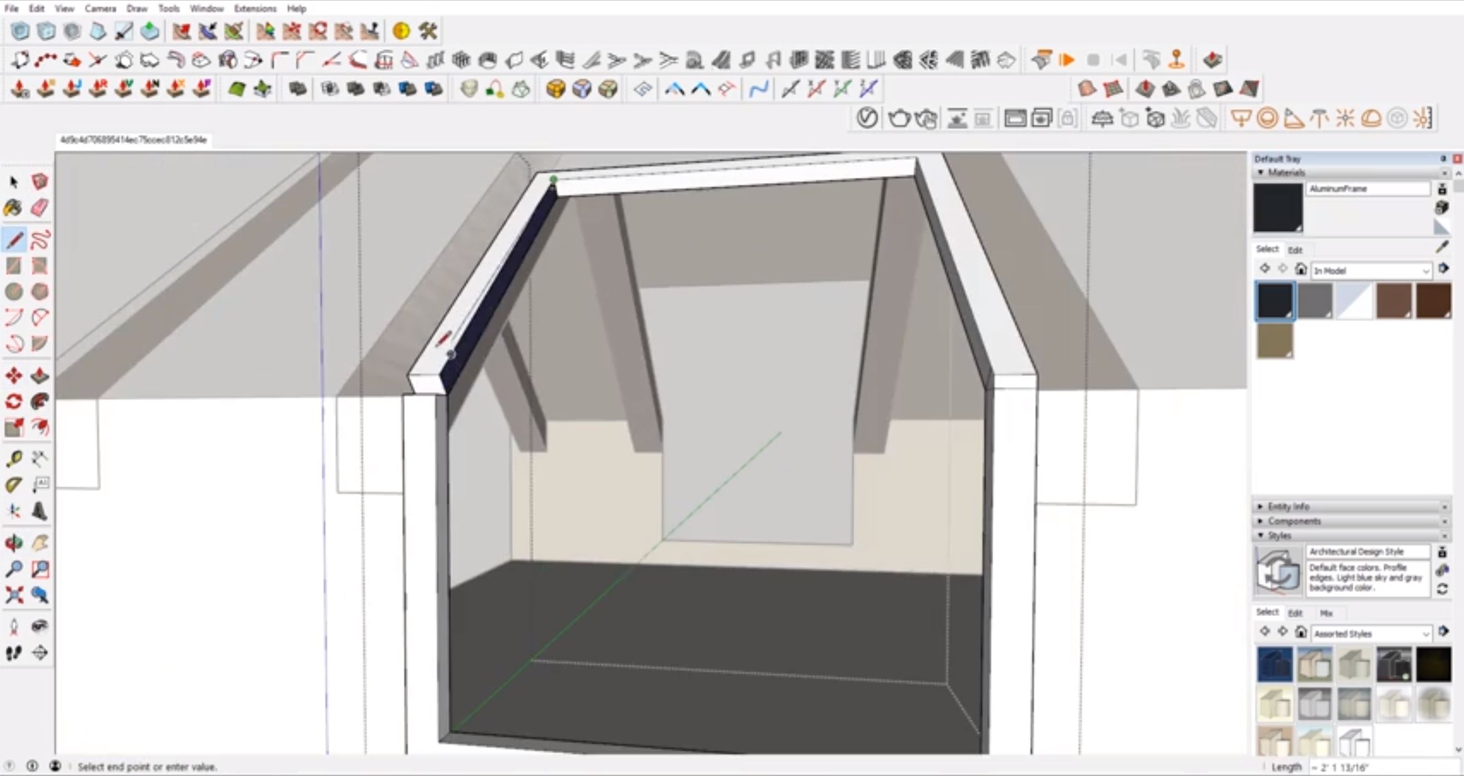Open materials Details arrow menu
This screenshot has width=1464, height=776.
click(1443, 268)
